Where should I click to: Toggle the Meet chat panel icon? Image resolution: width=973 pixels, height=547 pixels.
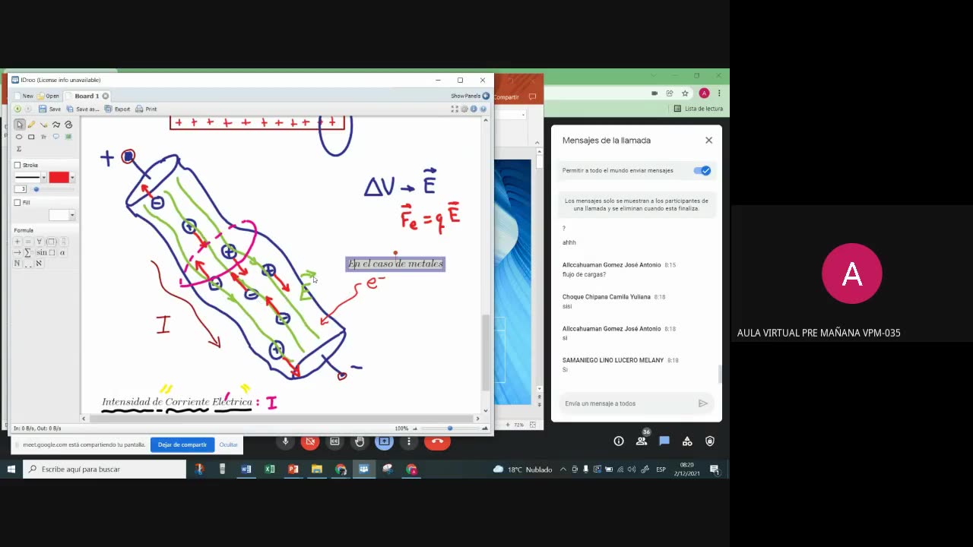664,441
